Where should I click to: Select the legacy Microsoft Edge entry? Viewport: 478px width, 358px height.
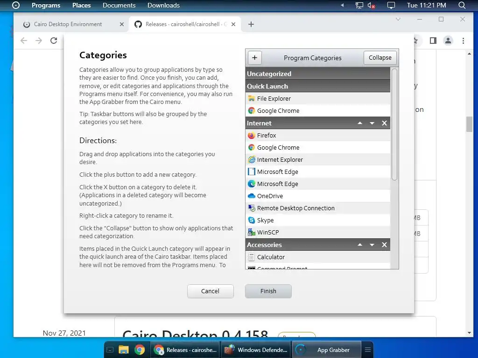point(317,172)
